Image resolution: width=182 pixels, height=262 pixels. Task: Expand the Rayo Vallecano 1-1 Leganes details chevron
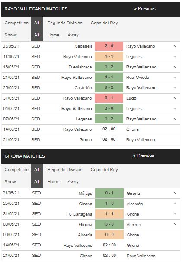(x=175, y=56)
